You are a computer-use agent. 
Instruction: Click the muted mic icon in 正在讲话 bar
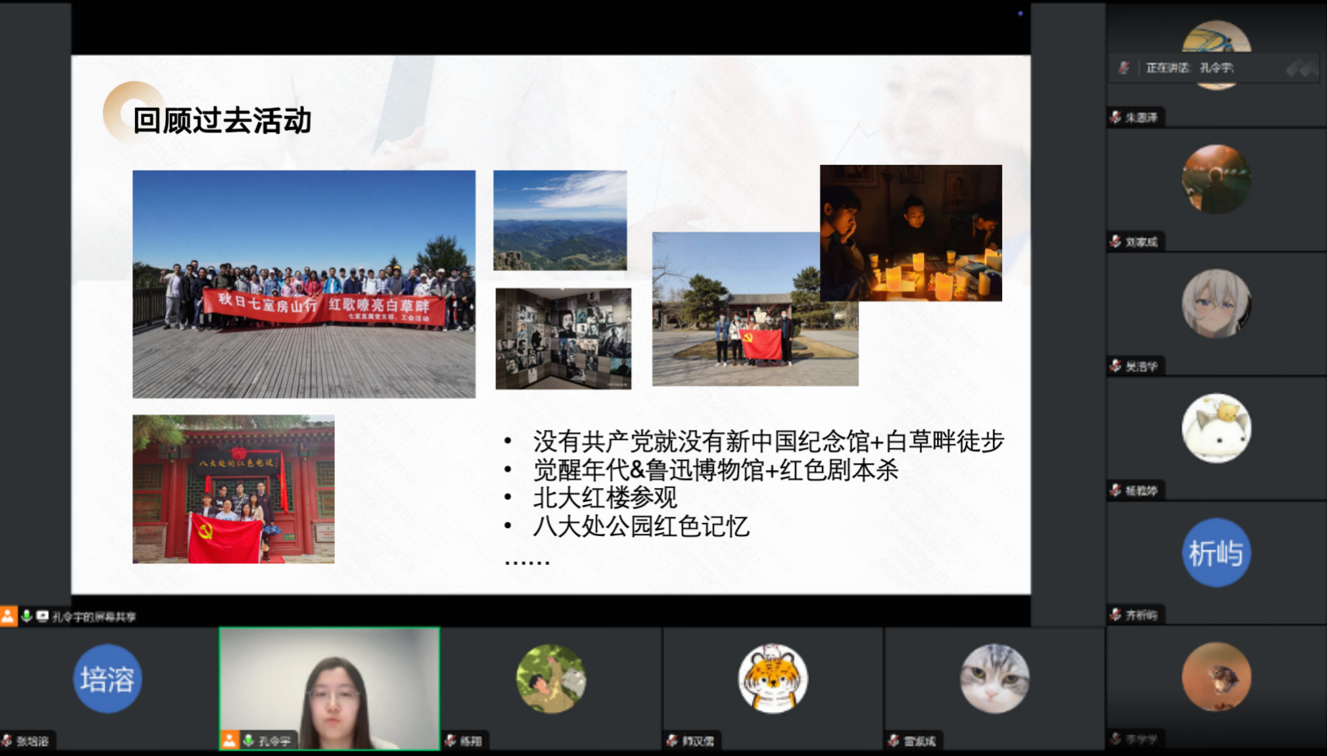tap(1124, 68)
